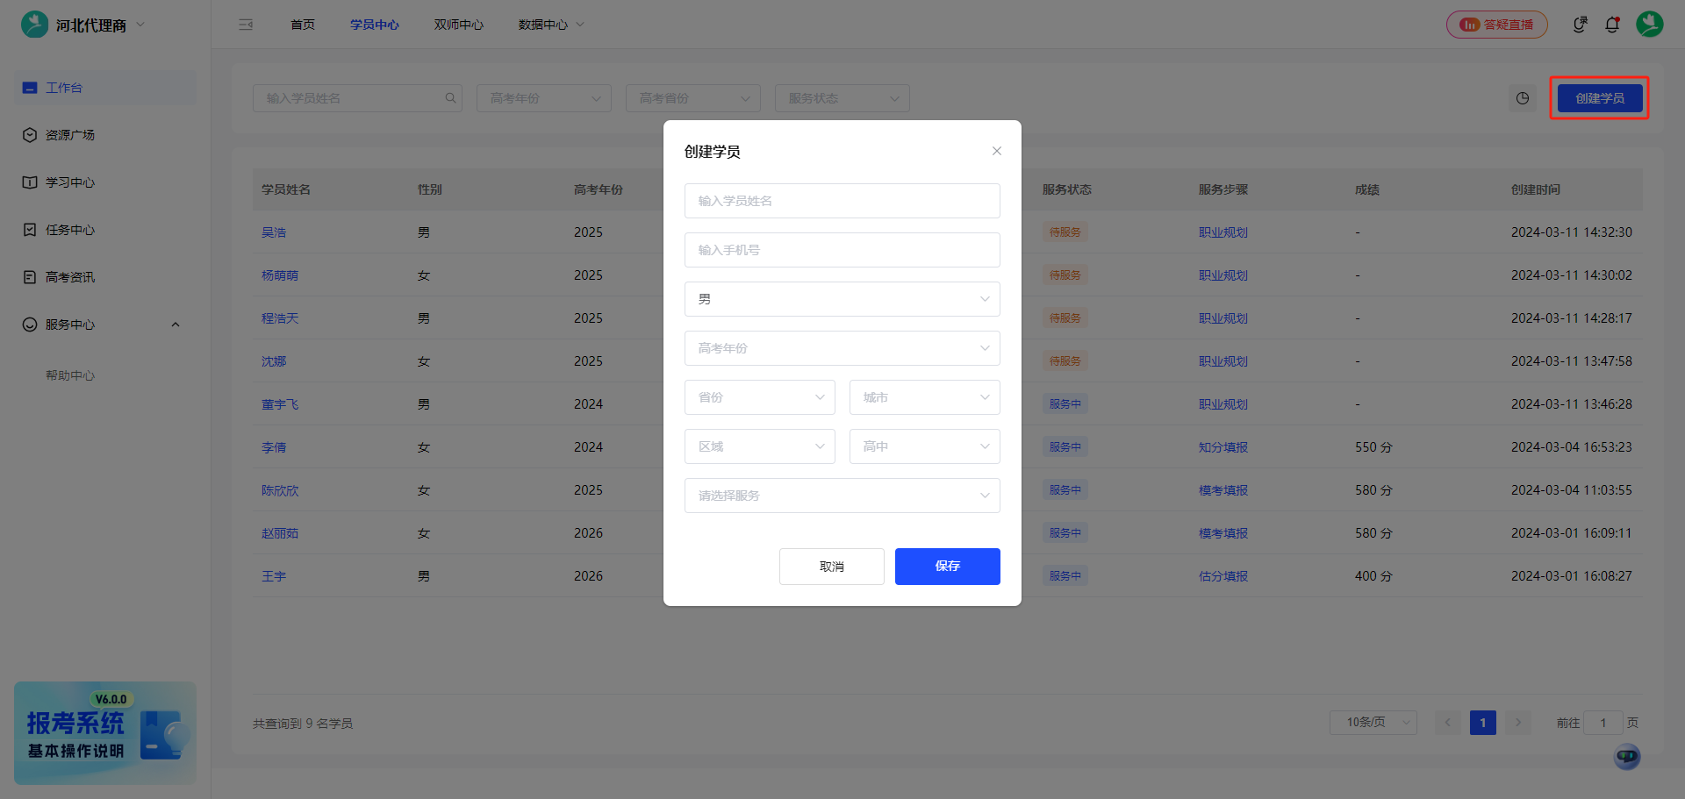
Task: Open the gender dropdown showing 男
Action: [841, 298]
